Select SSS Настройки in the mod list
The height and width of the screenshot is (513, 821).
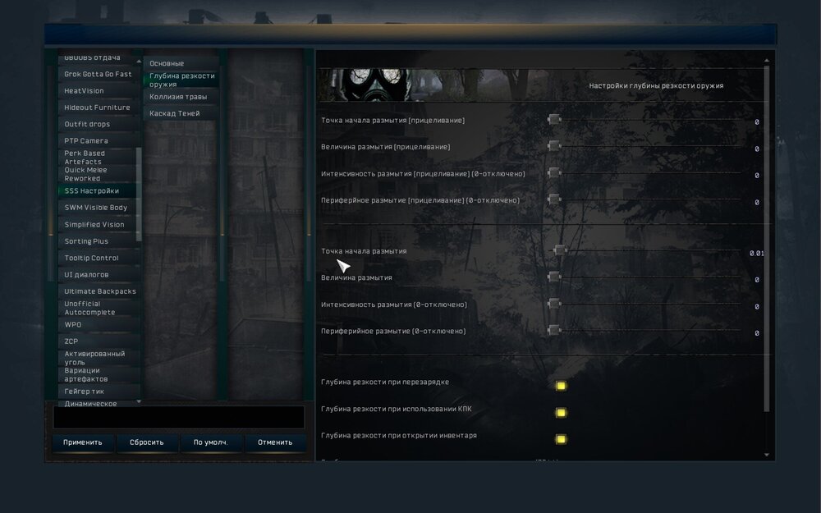(90, 190)
